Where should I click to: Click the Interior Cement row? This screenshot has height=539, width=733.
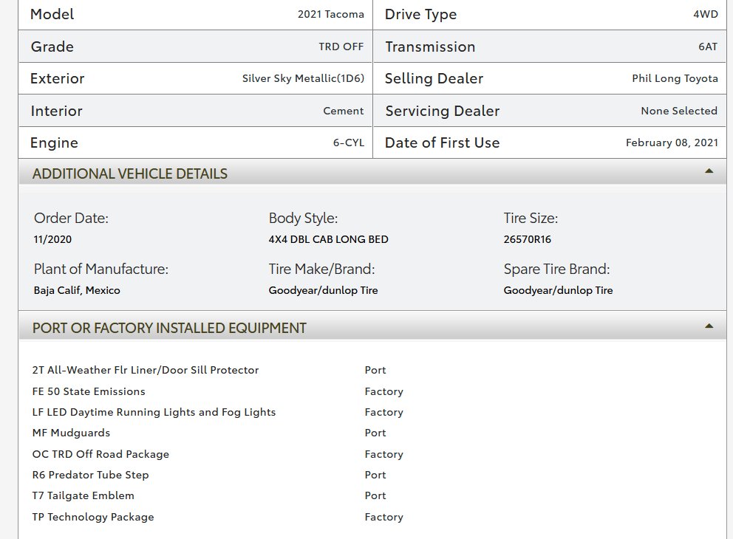(195, 111)
